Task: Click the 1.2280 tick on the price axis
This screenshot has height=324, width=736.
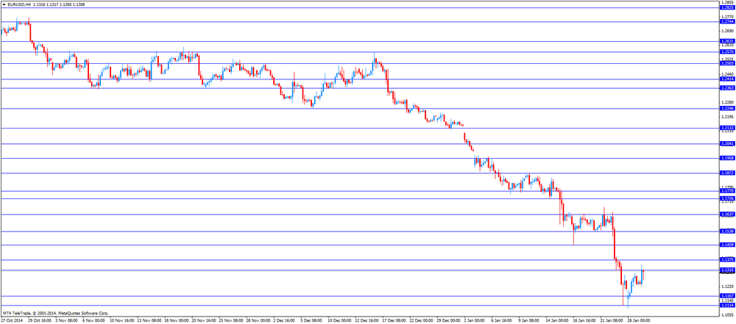Action: (728, 102)
